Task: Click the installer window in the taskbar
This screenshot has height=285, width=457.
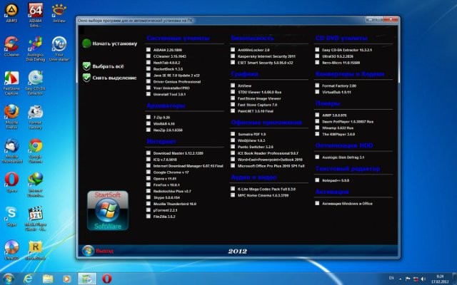Action: (x=87, y=279)
